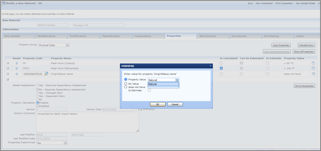
Task: Click Print Composition in top menu
Action: point(284,3)
